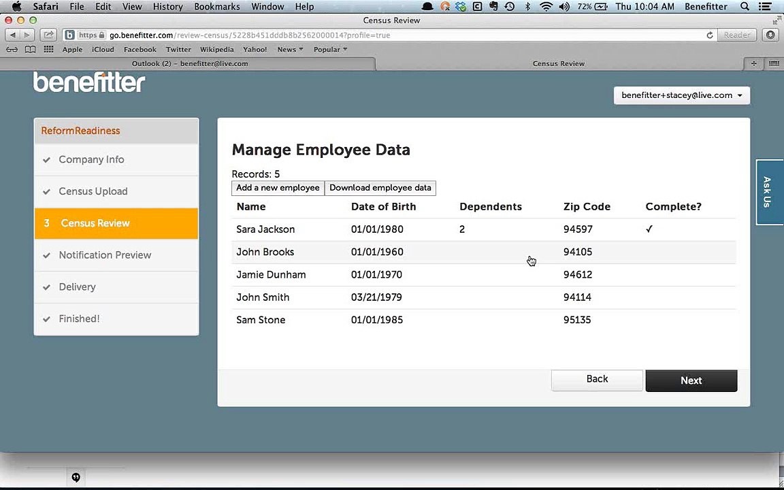The height and width of the screenshot is (490, 784).
Task: Open Notification Center list icon
Action: (x=764, y=7)
